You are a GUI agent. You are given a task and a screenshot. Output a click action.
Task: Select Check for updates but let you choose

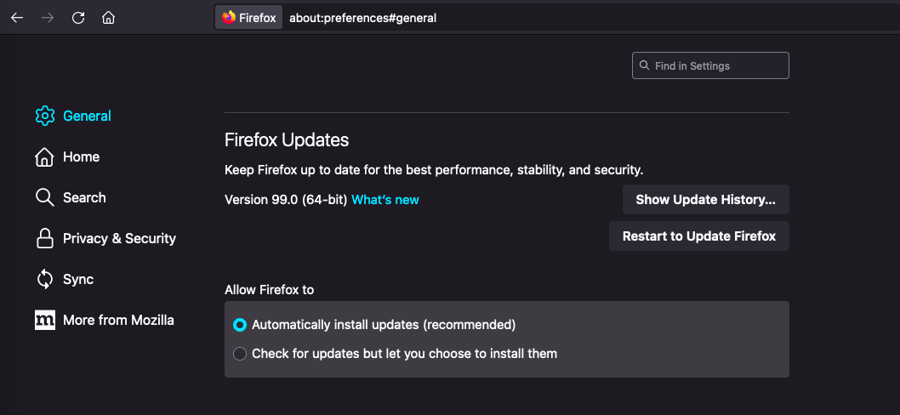[x=240, y=354]
